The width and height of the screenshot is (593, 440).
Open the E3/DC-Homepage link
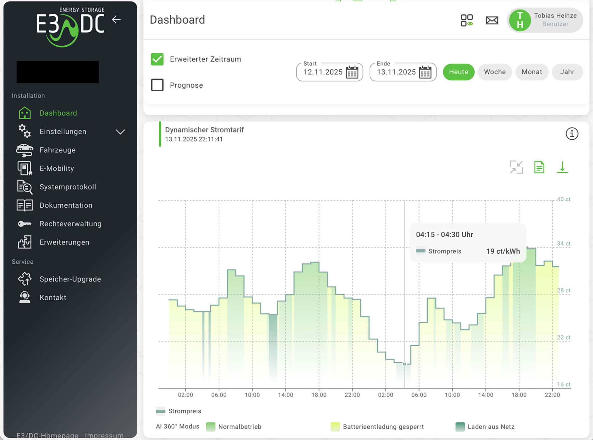pyautogui.click(x=47, y=435)
